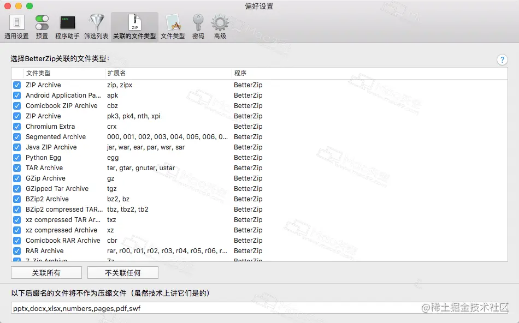
Task: Select the 'bz2, bz' extension cell
Action: pos(118,199)
